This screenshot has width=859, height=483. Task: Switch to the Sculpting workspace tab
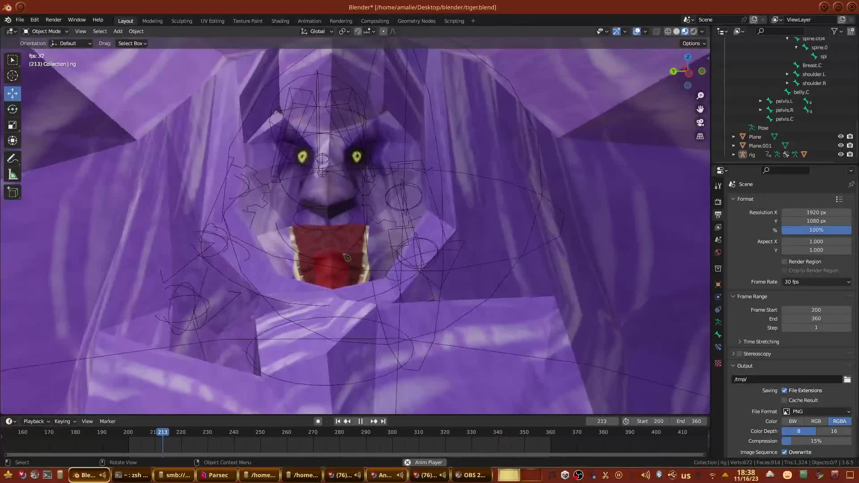pyautogui.click(x=182, y=21)
